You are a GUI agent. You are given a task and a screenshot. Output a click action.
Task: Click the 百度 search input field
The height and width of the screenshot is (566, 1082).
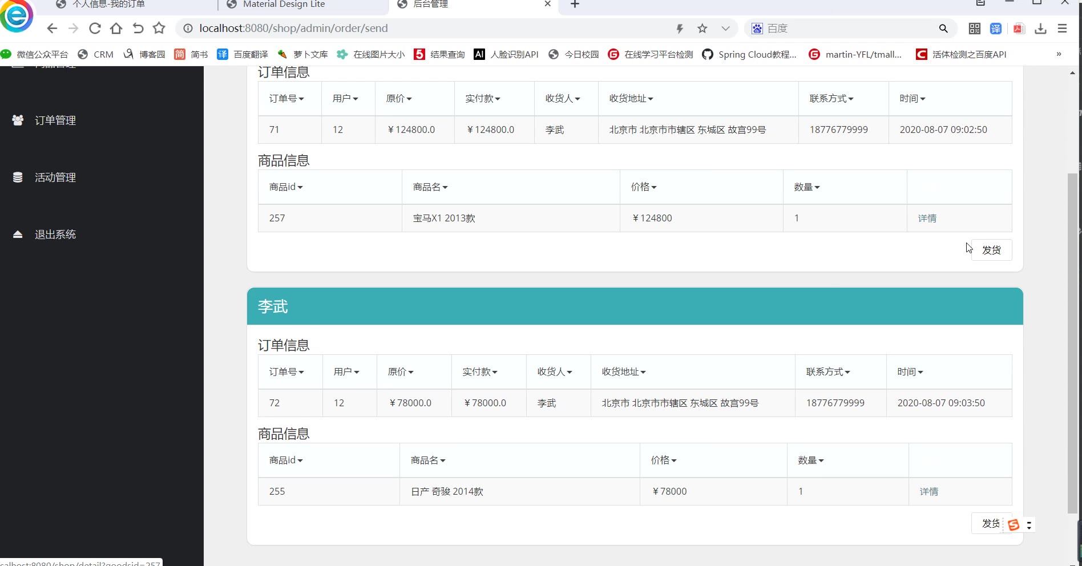tap(850, 29)
